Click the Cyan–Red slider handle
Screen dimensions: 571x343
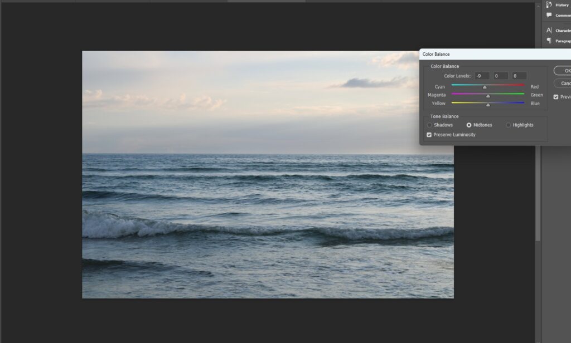[x=485, y=87]
